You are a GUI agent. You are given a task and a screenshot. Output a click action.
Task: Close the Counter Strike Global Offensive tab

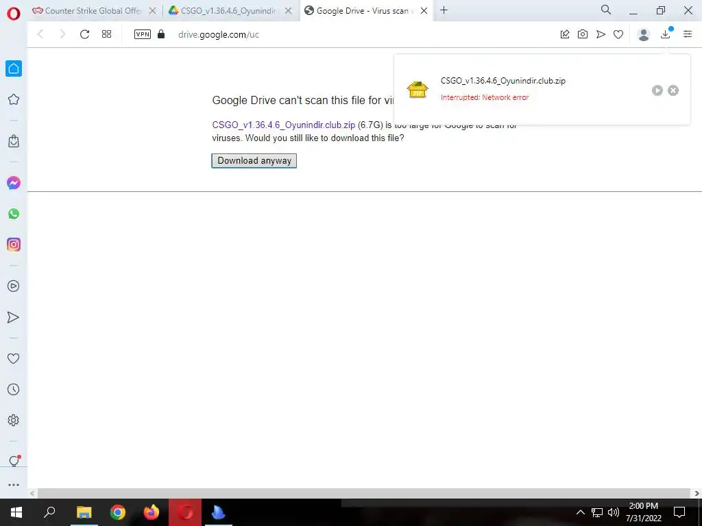pos(153,11)
